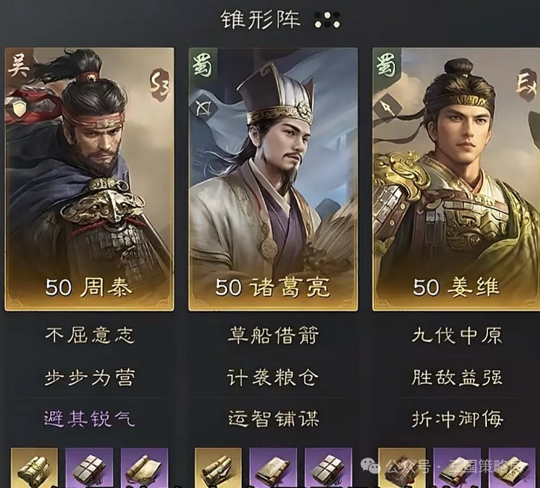Choose the gold book item under 姜维

[x=402, y=467]
